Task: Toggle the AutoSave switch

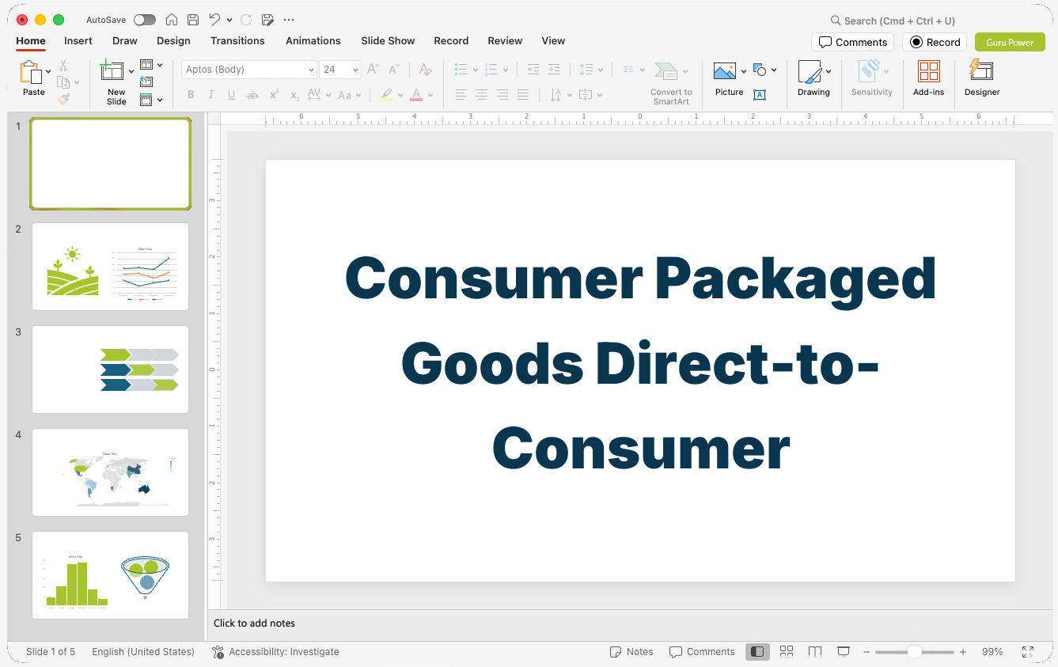Action: point(144,20)
